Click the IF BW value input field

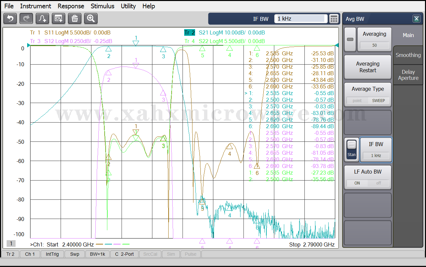coord(300,19)
